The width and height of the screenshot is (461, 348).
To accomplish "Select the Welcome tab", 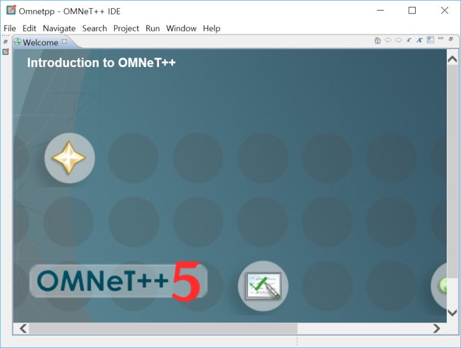I will (40, 42).
